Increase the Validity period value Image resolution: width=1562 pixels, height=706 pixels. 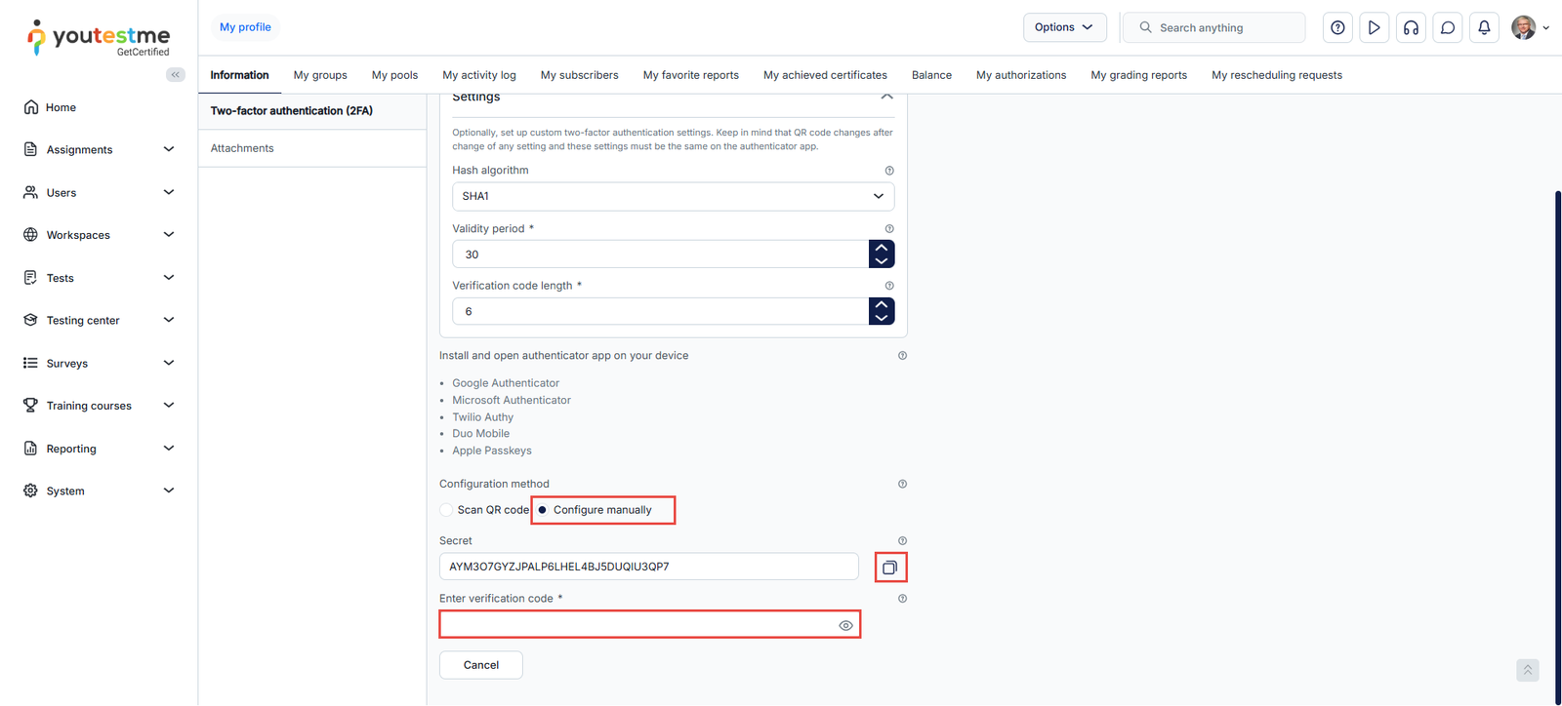[x=882, y=248]
